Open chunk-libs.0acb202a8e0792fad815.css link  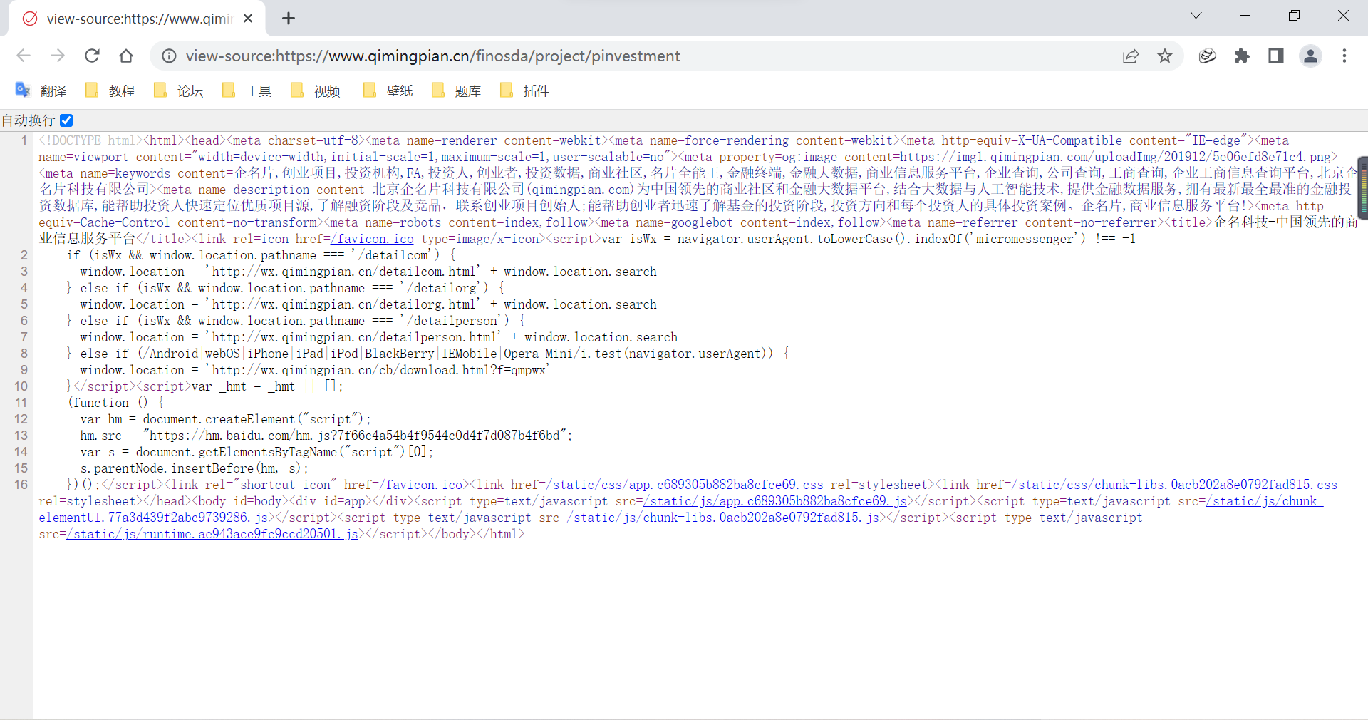click(x=1174, y=485)
